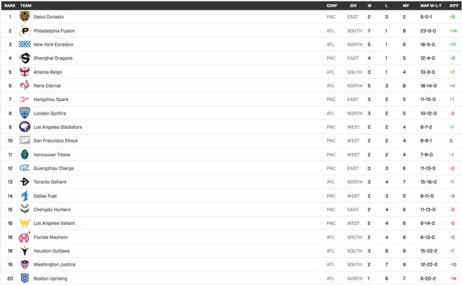Click Philadelphia Fusion's 23-9-0 map record
Viewport: 462px width, 285px height.
coord(428,31)
